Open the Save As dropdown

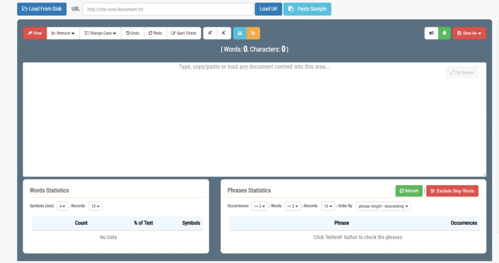(x=469, y=33)
